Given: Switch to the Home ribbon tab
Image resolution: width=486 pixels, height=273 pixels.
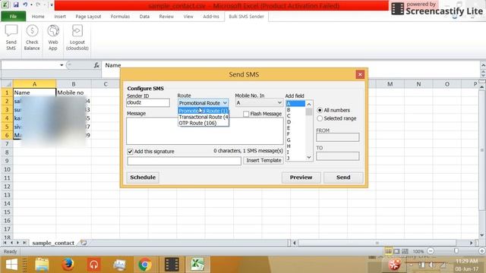Looking at the screenshot, I should pos(38,17).
